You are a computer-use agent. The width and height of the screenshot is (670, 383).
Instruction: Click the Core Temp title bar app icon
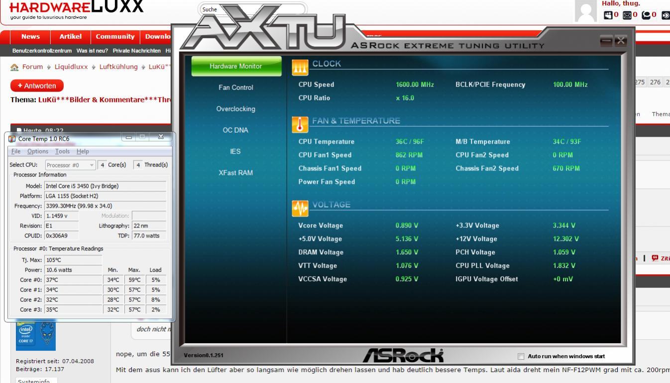pos(12,139)
